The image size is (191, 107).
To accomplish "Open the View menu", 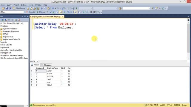I will pyautogui.click(x=3, y=5).
